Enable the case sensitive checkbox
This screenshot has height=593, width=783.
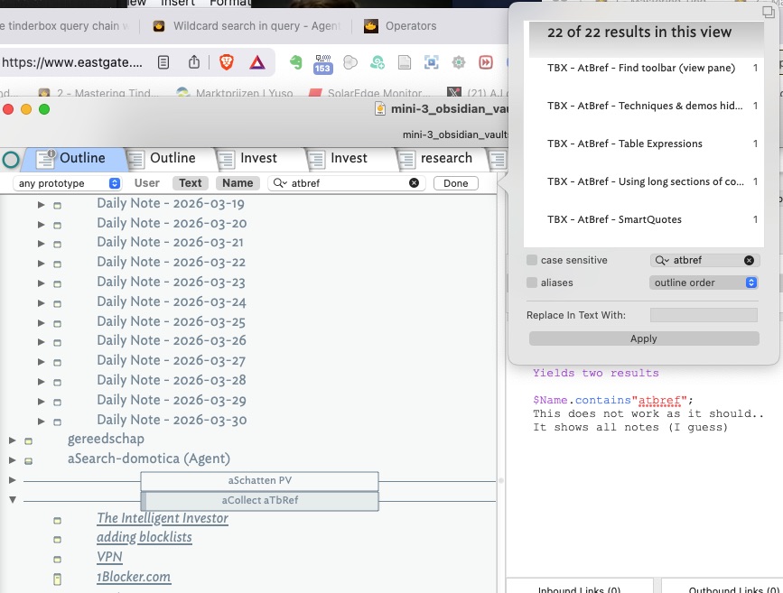(532, 261)
